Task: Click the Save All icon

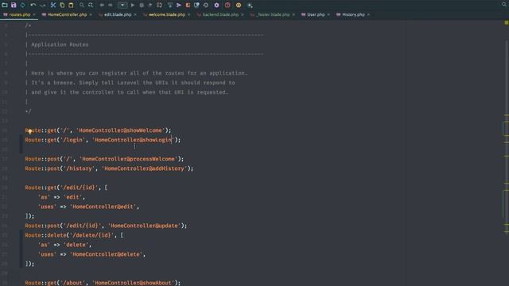Action: click(x=14, y=6)
